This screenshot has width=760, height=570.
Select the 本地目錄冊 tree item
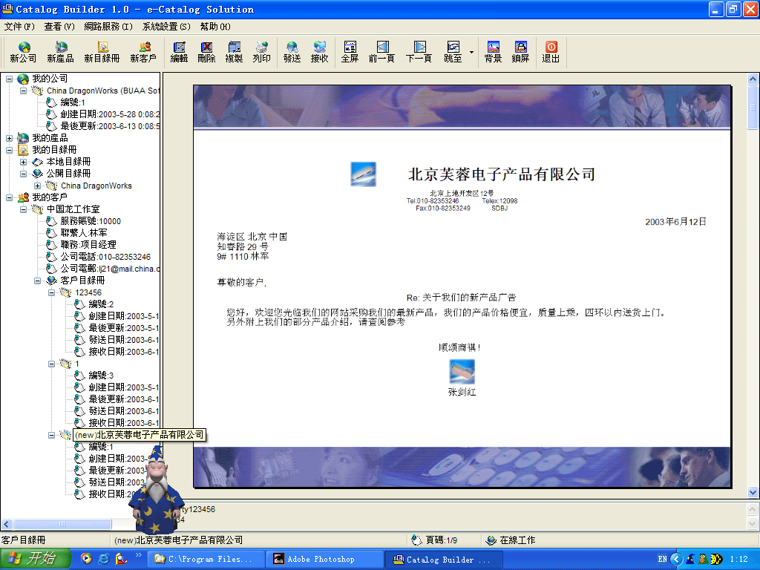[x=68, y=162]
